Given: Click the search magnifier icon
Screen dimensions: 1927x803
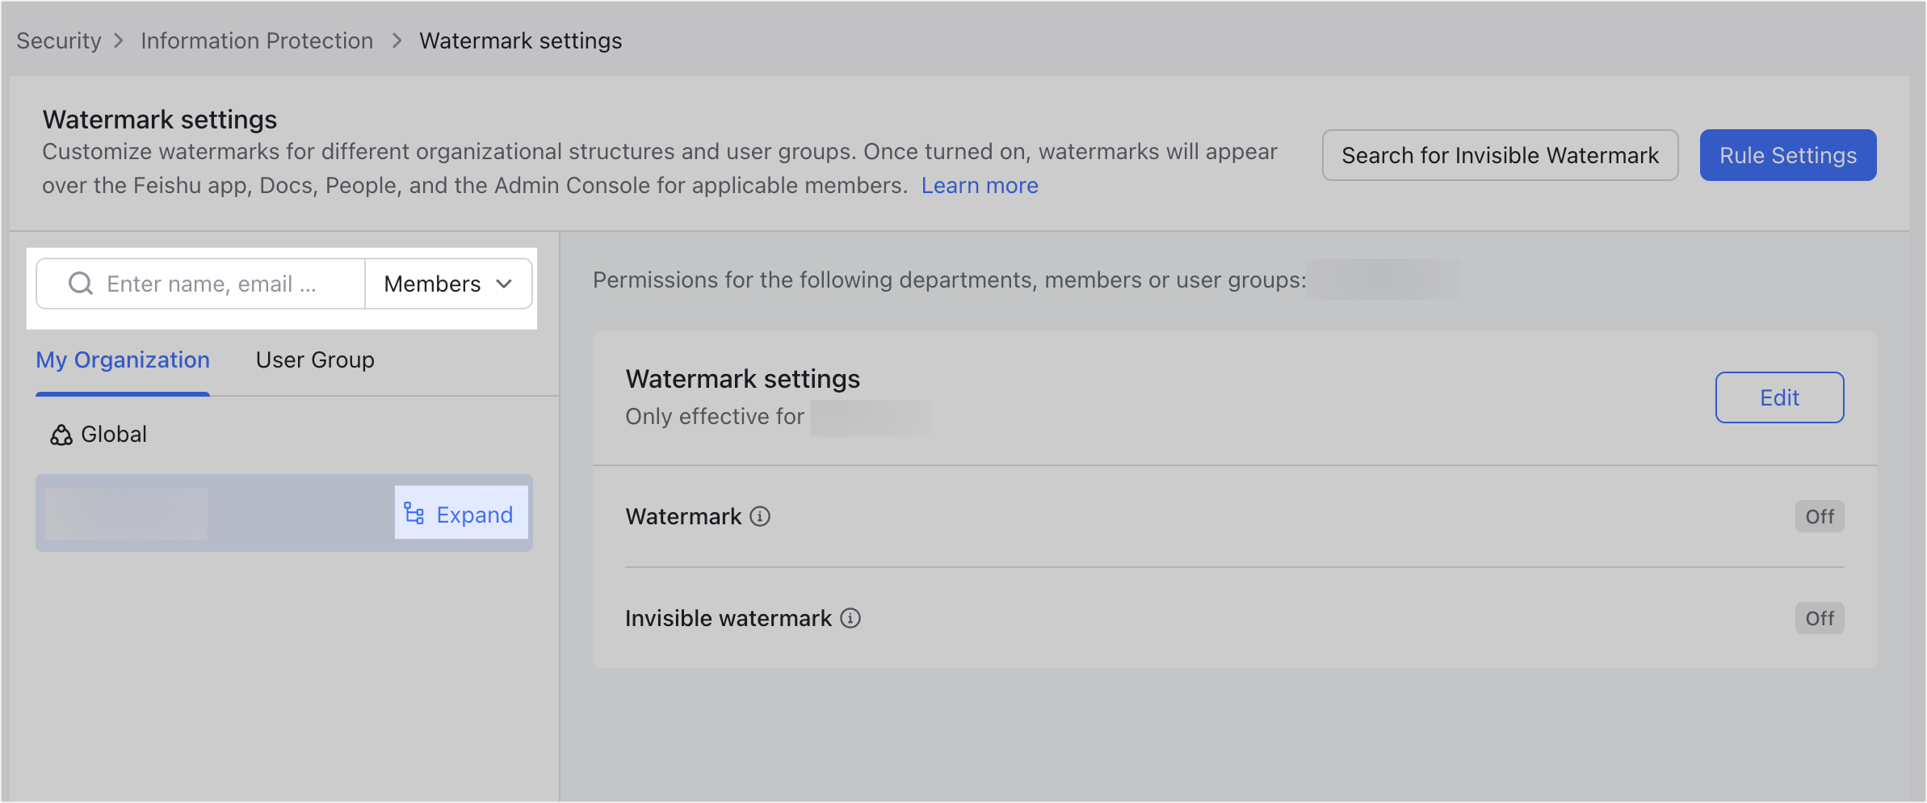Looking at the screenshot, I should click(80, 284).
